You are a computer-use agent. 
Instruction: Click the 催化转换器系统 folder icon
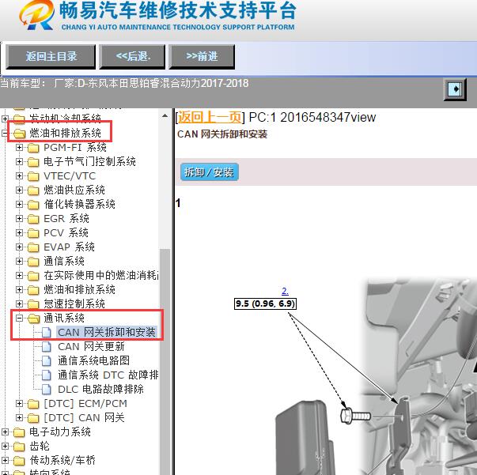[x=33, y=205]
